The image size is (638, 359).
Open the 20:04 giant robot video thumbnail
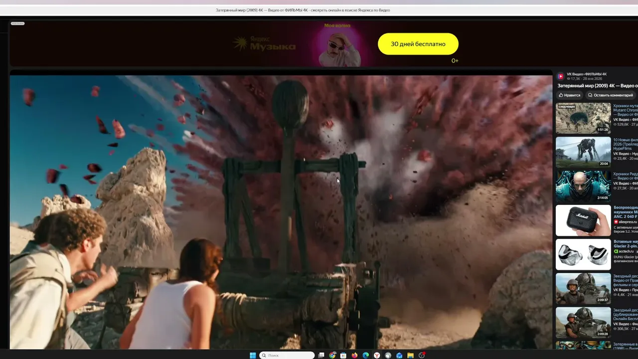[583, 153]
